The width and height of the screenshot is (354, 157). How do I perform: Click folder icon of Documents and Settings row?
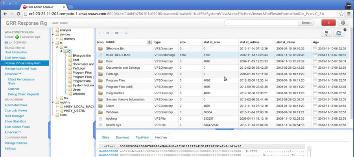point(100,68)
